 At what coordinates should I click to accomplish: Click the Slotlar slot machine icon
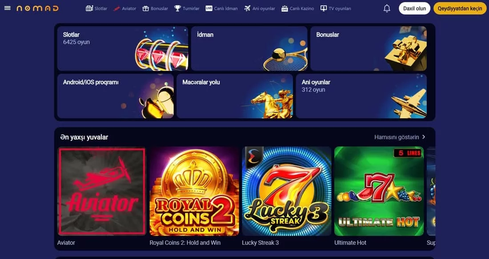89,8
